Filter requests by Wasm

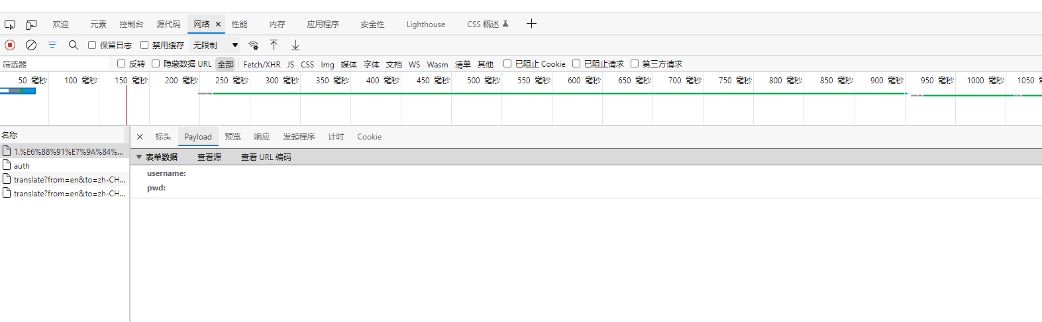pos(437,64)
